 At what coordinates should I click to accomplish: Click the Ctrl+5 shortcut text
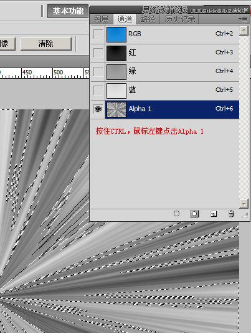point(224,89)
